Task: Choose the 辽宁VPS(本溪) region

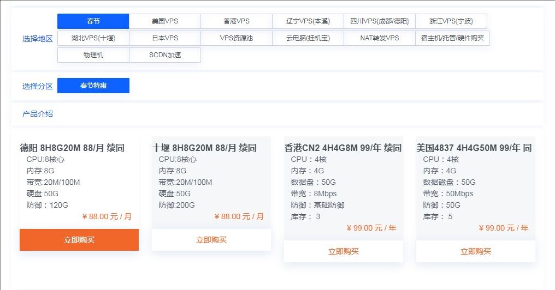Action: click(x=308, y=21)
